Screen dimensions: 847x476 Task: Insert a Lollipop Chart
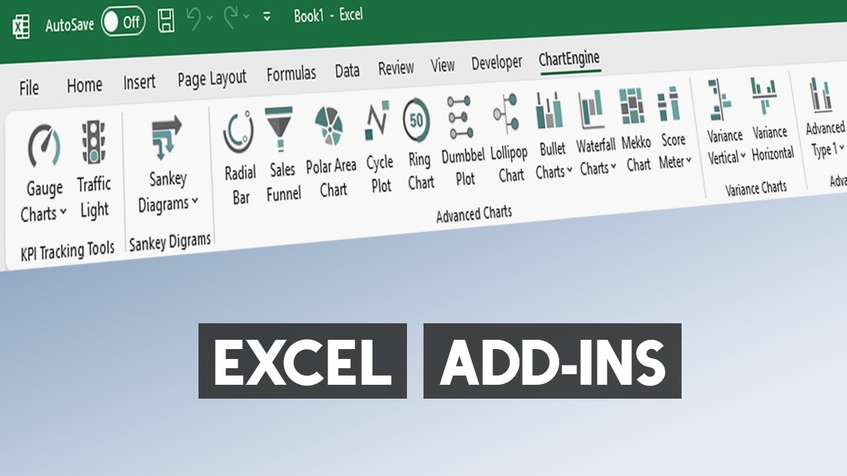click(509, 138)
